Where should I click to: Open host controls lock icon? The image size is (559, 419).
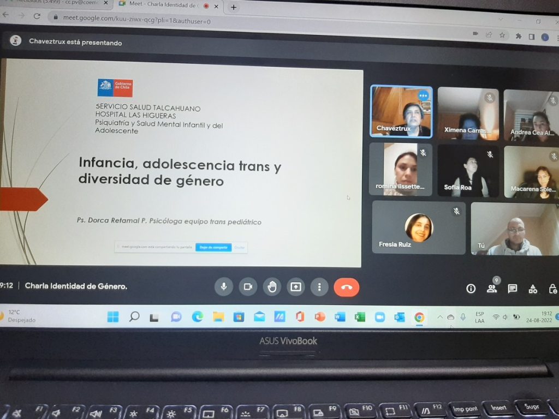[x=552, y=289]
